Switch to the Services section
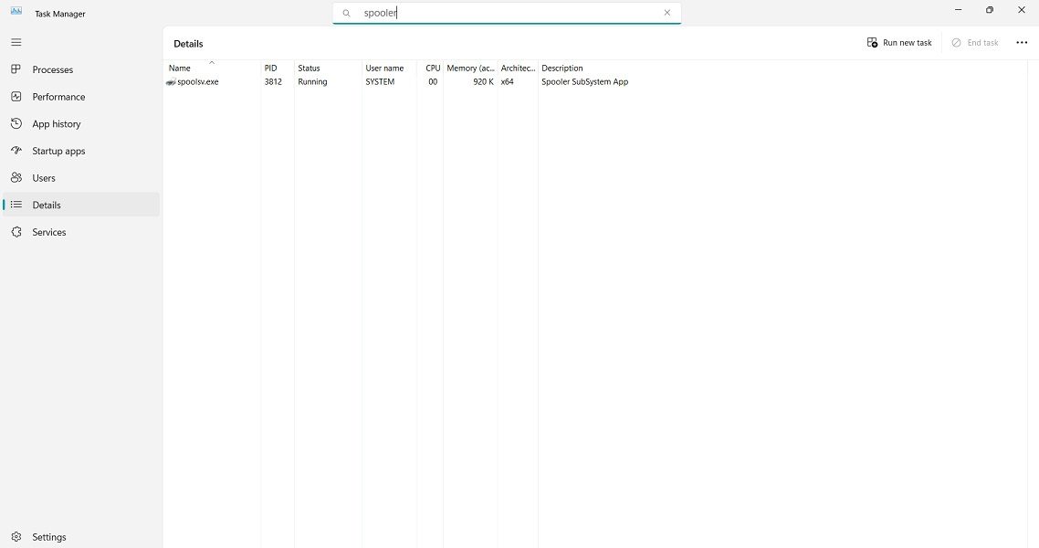Viewport: 1039px width, 548px height. (49, 232)
